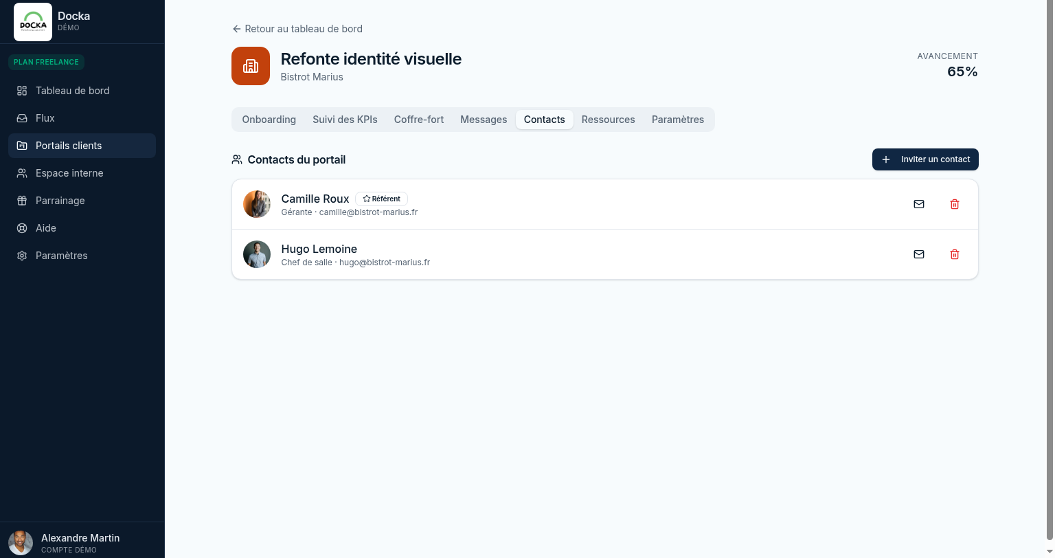
Task: Click the Refonte identité visuelle title
Action: 371,59
